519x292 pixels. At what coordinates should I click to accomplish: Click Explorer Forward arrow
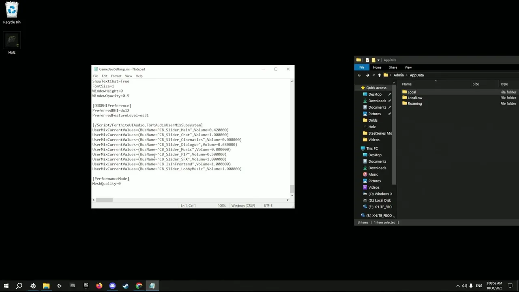[367, 75]
